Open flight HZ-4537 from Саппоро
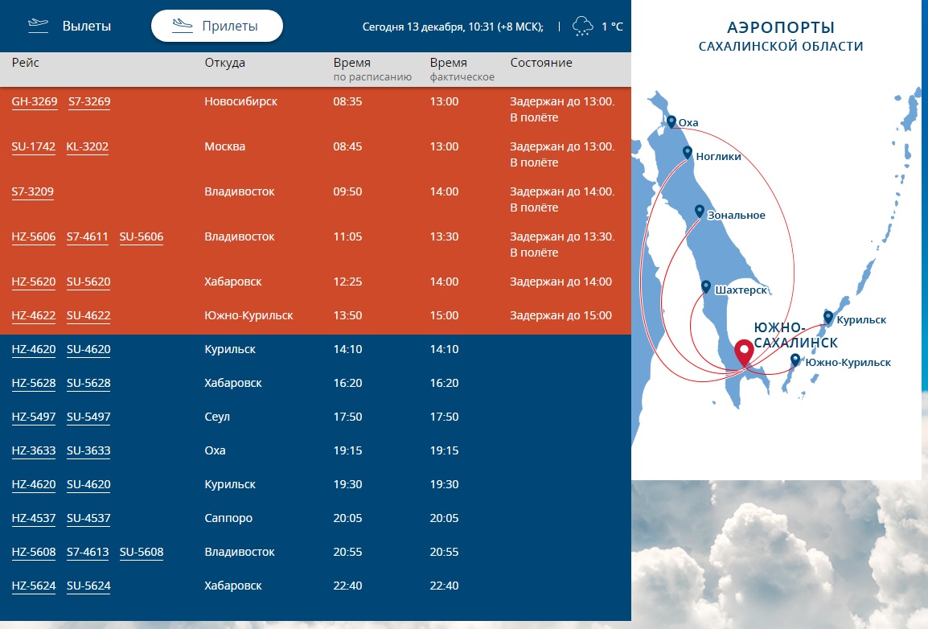 [x=34, y=519]
